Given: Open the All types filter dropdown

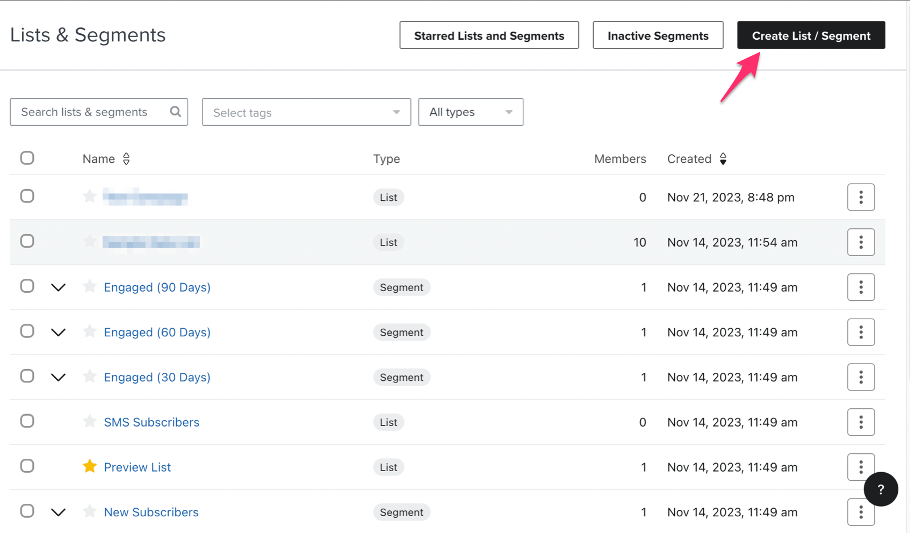Looking at the screenshot, I should click(471, 112).
